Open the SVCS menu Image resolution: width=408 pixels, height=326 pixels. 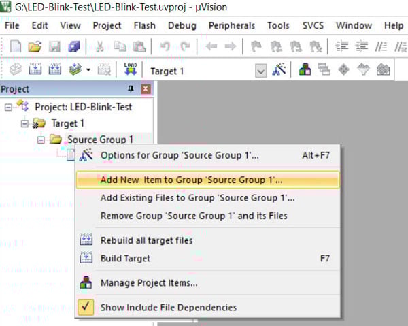(x=313, y=25)
